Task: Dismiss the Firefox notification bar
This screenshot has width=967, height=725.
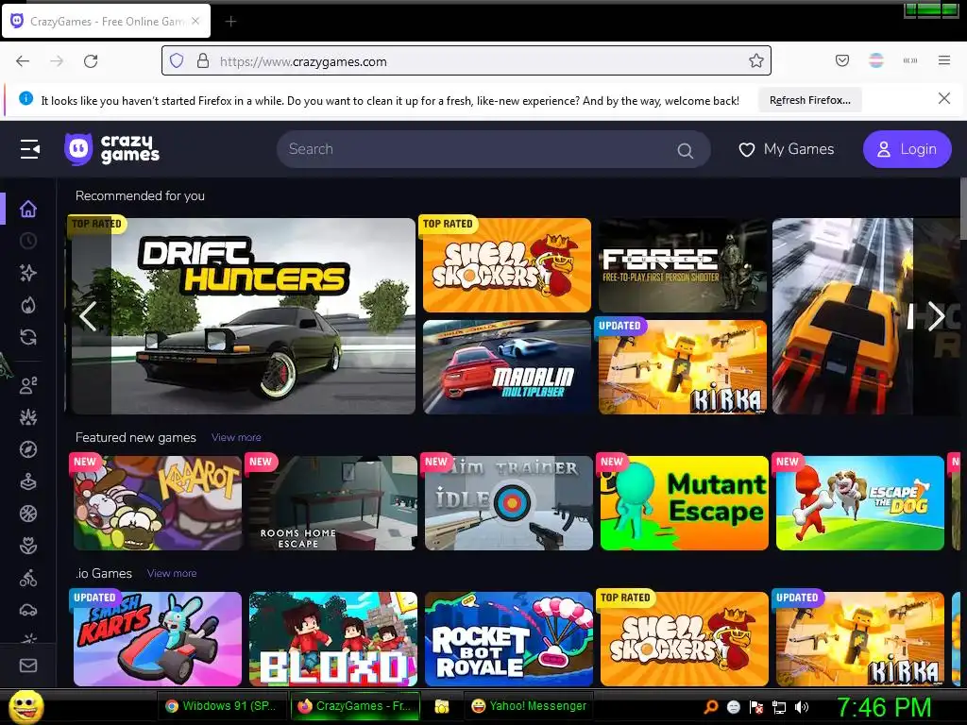Action: (944, 98)
